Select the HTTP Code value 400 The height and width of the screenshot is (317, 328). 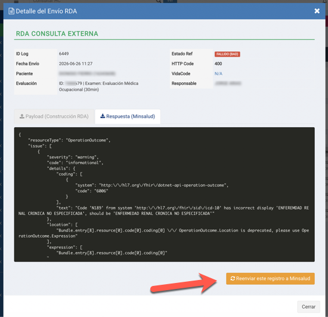click(218, 64)
